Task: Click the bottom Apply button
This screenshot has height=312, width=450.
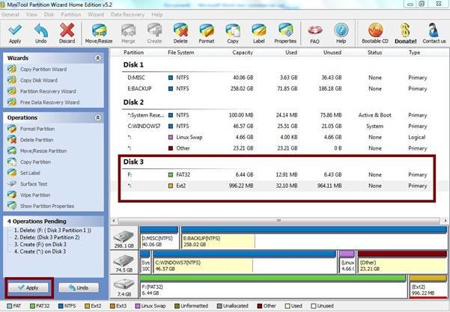Action: click(x=28, y=287)
